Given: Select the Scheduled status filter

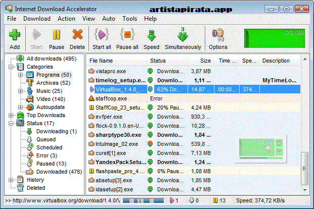Looking at the screenshot, I should (49, 147).
